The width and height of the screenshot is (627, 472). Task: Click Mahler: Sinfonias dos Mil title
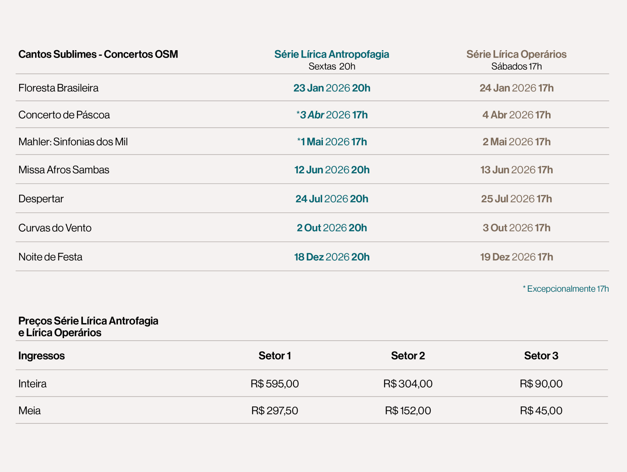[x=73, y=142]
